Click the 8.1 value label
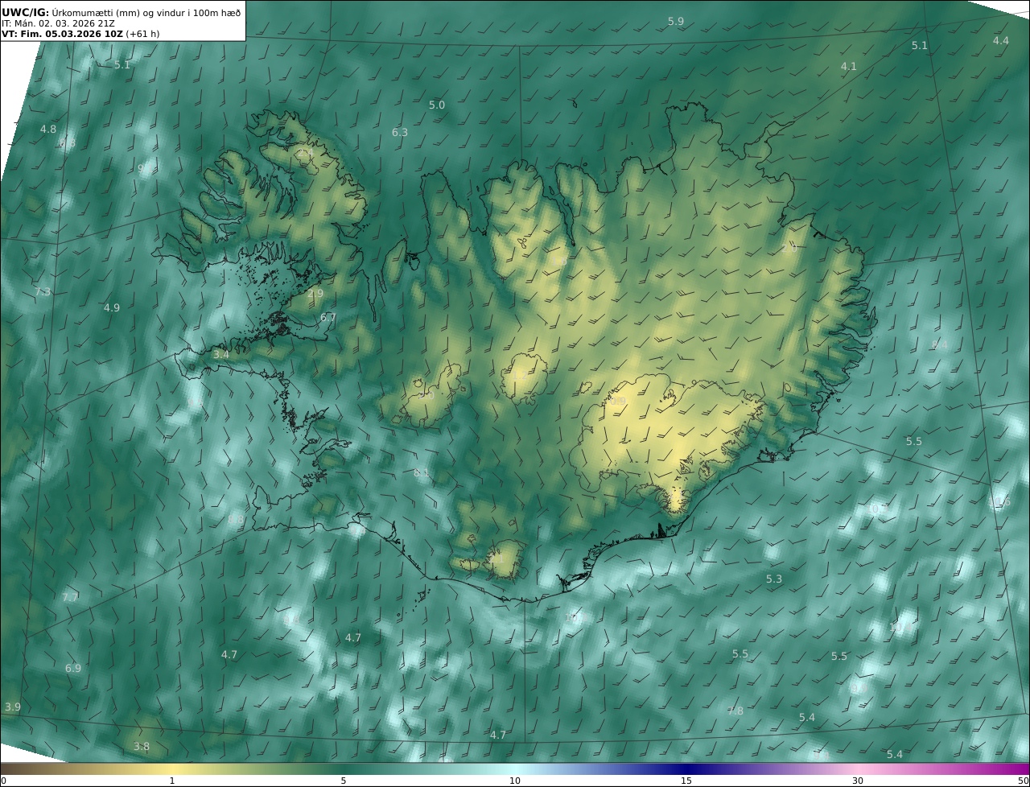This screenshot has height=787, width=1030. [421, 473]
